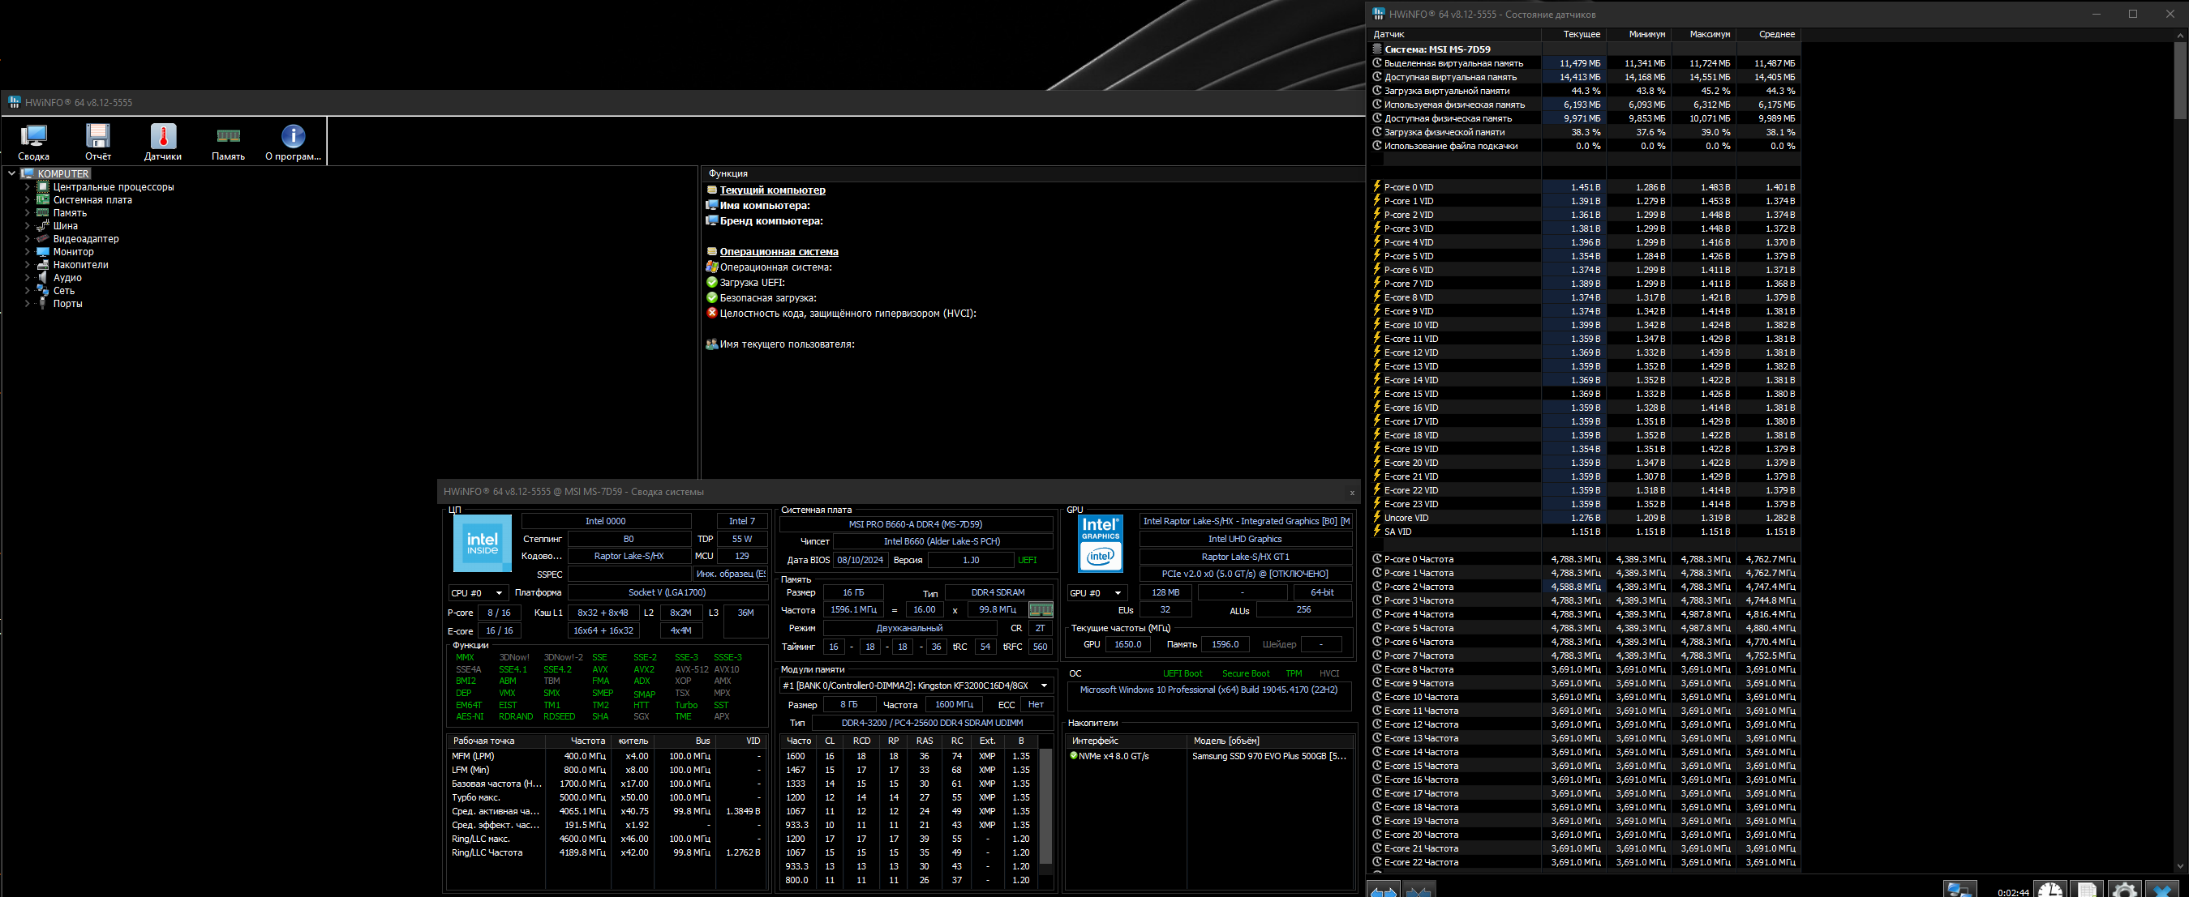This screenshot has width=2189, height=897.
Task: Click the Максимум column header
Action: 1709,35
